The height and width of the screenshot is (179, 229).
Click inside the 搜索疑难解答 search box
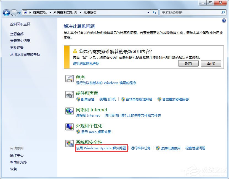(190, 12)
